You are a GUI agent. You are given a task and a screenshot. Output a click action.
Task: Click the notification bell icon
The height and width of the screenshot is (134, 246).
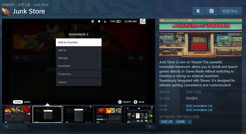click(99, 21)
